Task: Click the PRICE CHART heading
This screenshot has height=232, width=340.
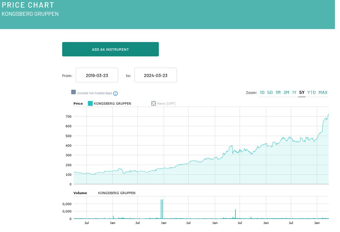Action: (28, 5)
